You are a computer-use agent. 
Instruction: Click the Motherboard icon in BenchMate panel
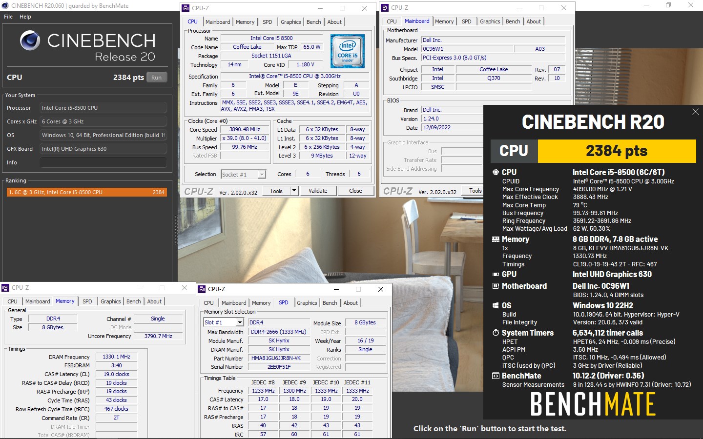496,286
